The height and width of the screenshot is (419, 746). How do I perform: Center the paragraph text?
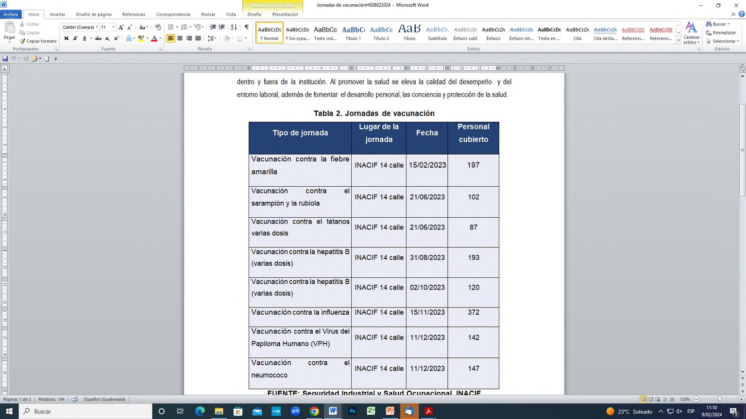point(180,38)
